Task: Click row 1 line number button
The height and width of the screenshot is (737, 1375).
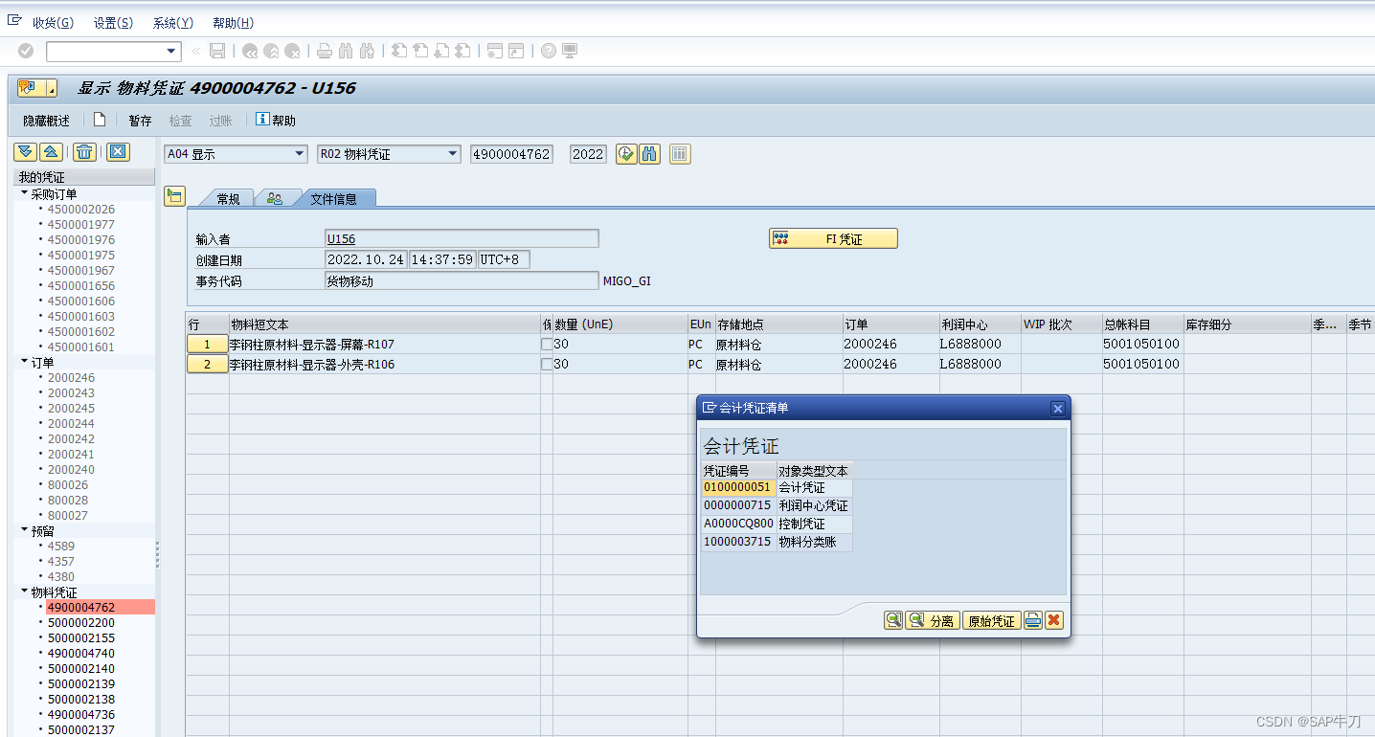Action: (207, 344)
